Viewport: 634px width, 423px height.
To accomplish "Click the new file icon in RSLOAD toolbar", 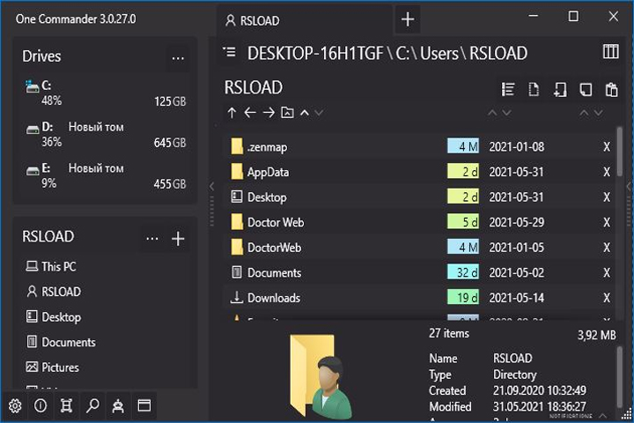I will (x=534, y=89).
